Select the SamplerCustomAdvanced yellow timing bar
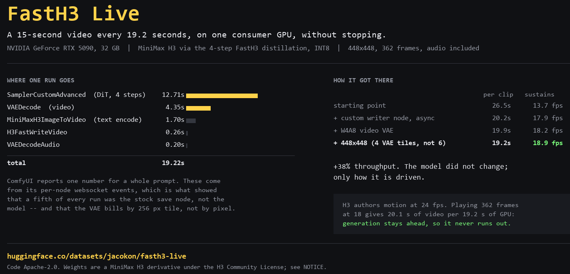The height and width of the screenshot is (274, 570). pos(222,96)
